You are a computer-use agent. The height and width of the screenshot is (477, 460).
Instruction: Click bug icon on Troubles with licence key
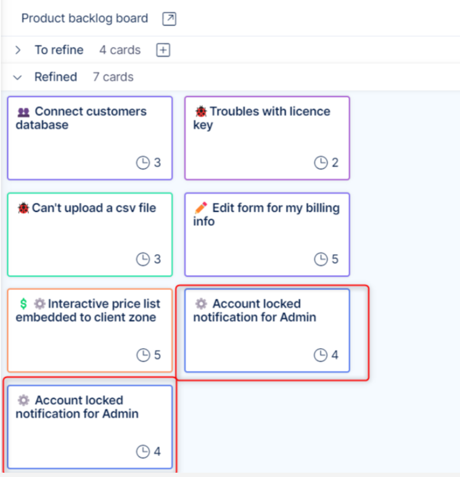201,112
